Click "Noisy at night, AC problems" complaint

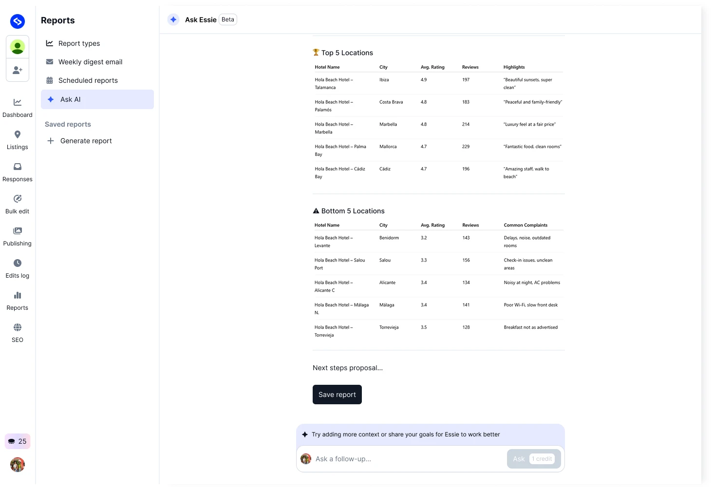click(x=532, y=283)
